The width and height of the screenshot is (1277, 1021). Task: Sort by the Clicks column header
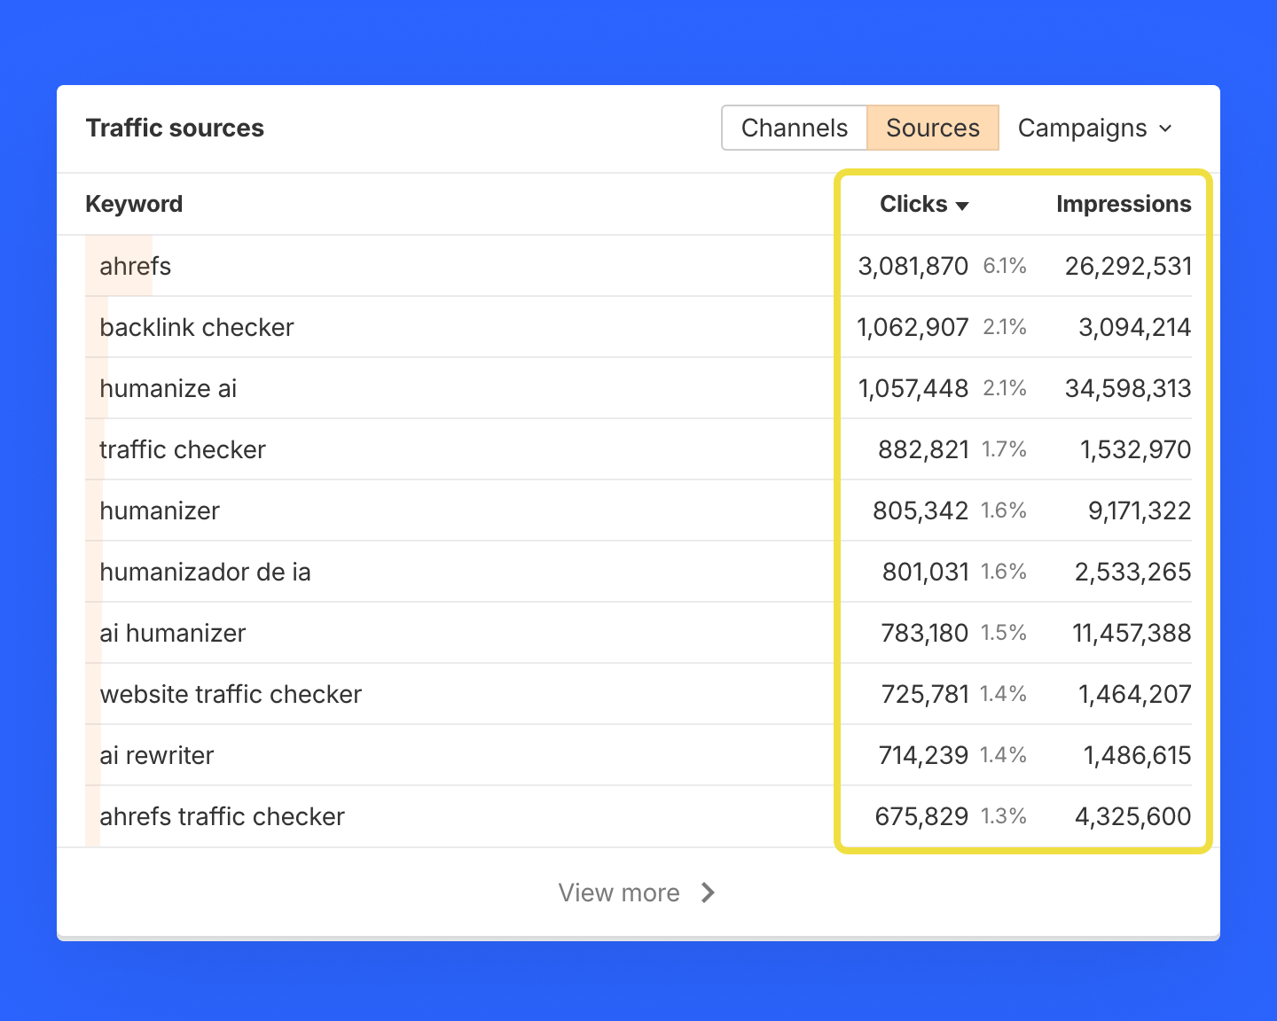924,204
